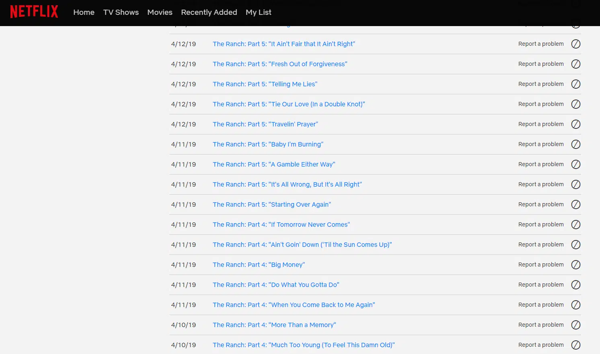The width and height of the screenshot is (600, 354).
Task: Hide "If Tomorrow Never Comes" from history
Action: (576, 225)
